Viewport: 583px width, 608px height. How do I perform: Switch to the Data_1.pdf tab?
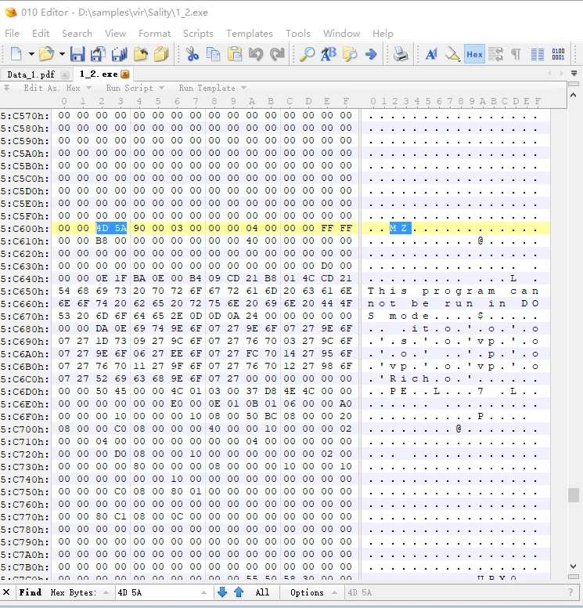[x=31, y=74]
